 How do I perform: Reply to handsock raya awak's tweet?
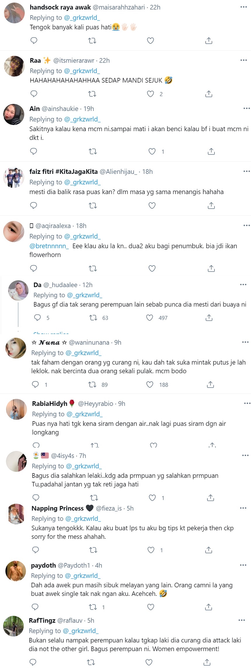(x=34, y=40)
